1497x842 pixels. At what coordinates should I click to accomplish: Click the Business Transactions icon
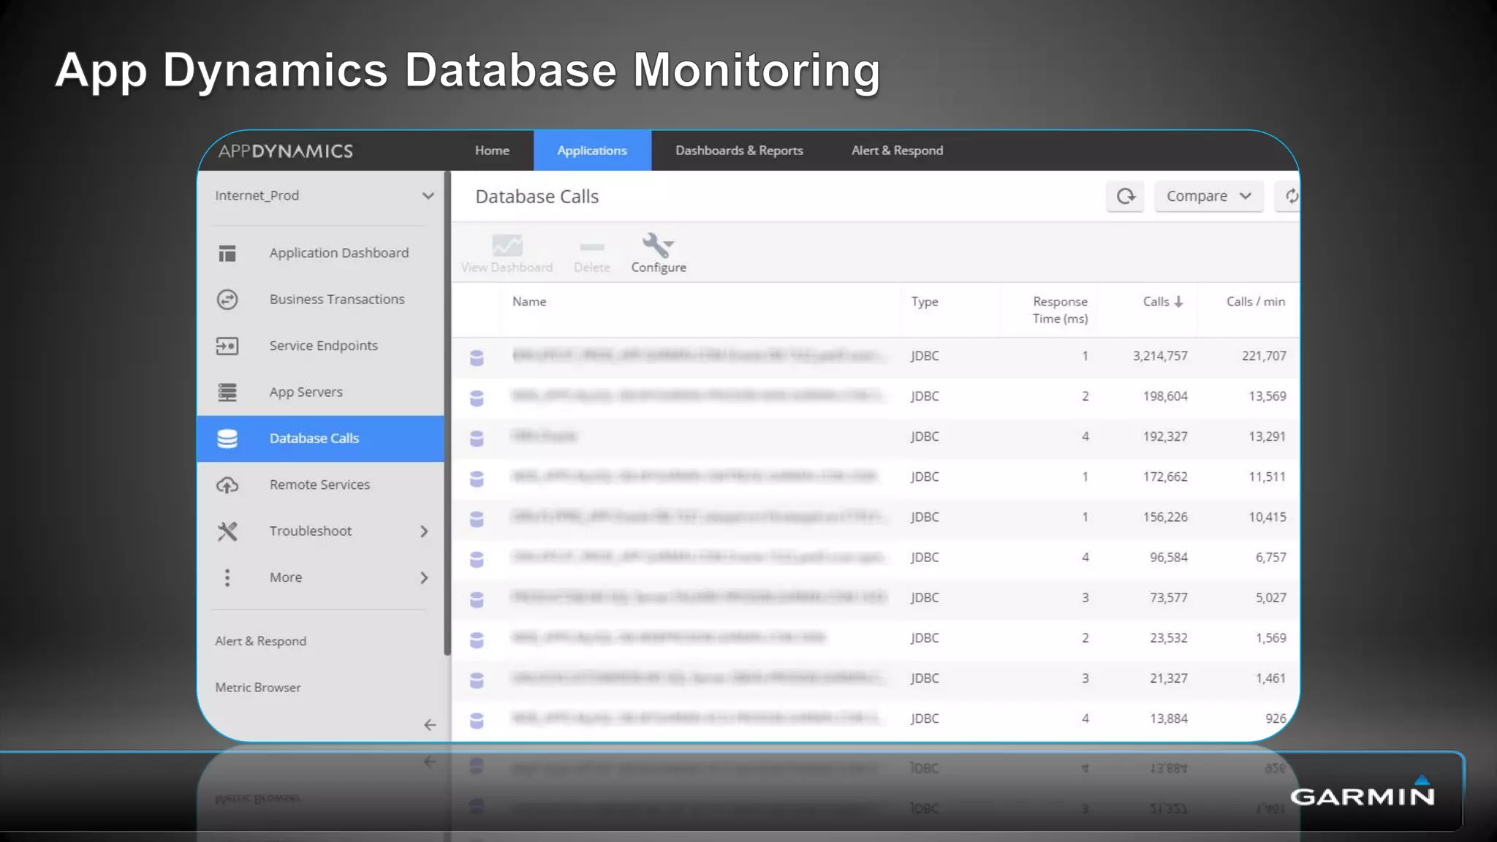point(227,300)
